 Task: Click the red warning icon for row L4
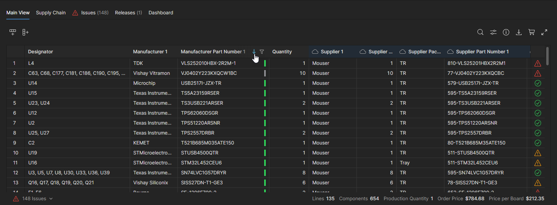click(538, 63)
